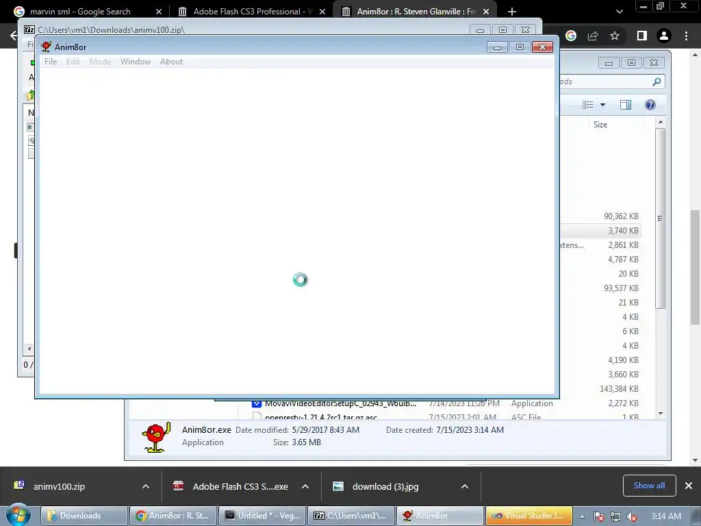Expand options for download (3).jpg
701x526 pixels.
(465, 487)
